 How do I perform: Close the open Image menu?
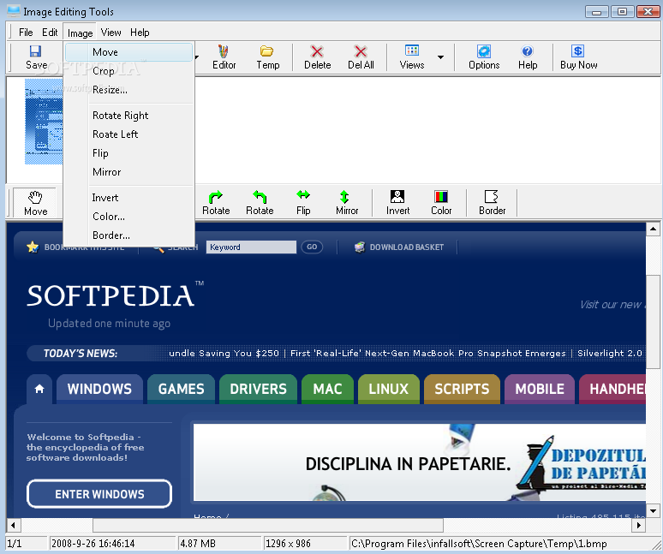[x=80, y=33]
